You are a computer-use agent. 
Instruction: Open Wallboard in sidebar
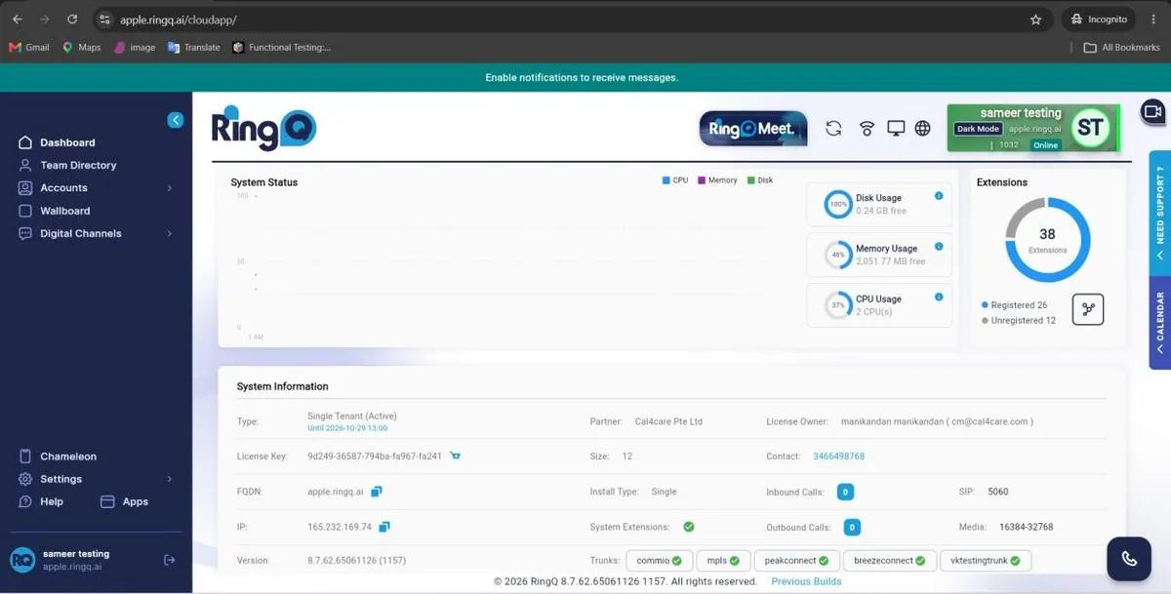click(x=65, y=211)
